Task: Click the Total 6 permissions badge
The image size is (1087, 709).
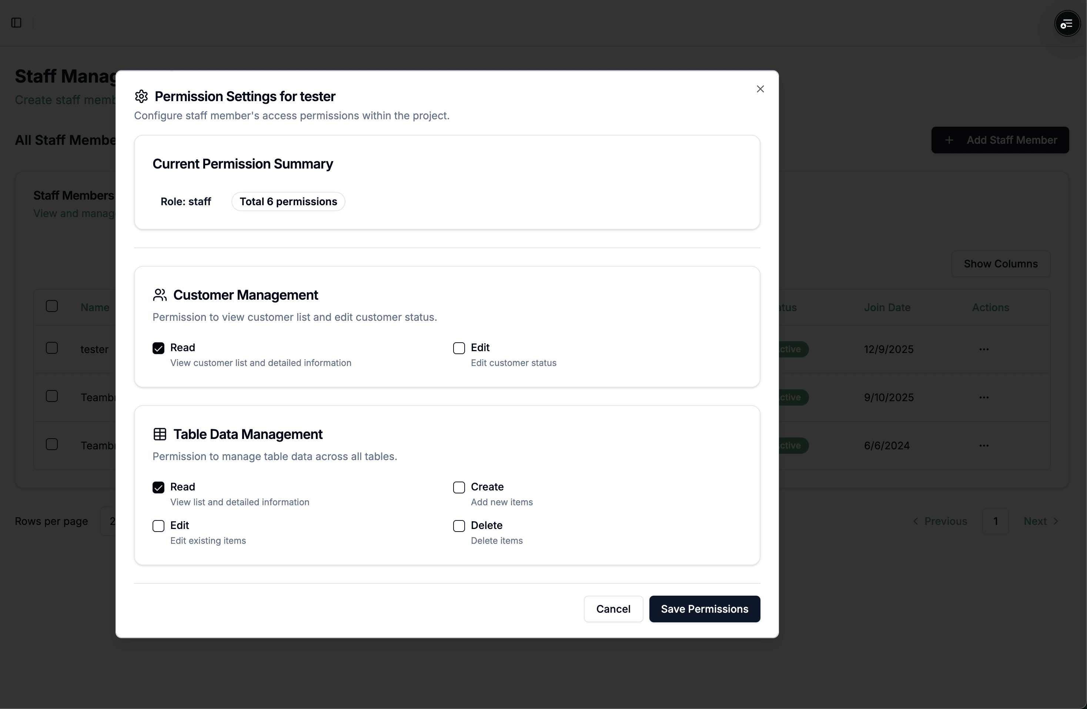Action: 288,202
